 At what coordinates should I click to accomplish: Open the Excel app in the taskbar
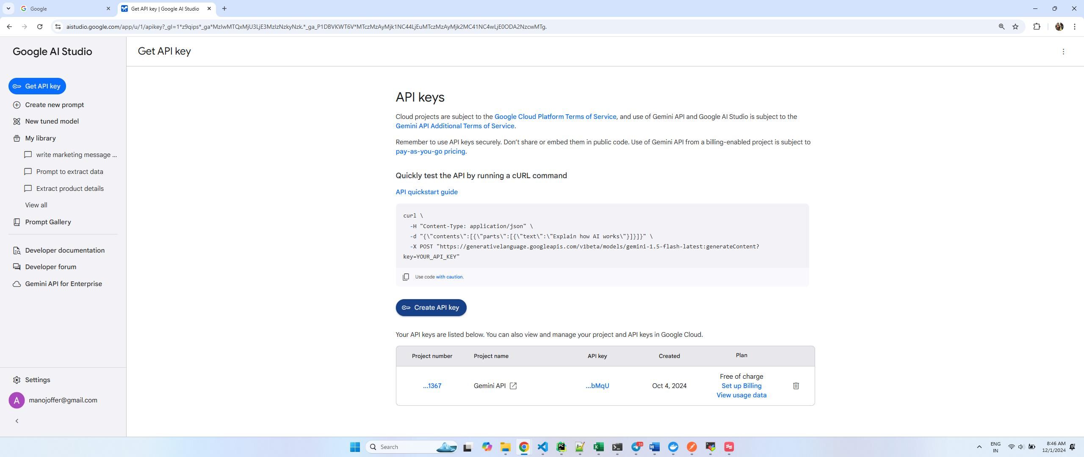pyautogui.click(x=598, y=447)
